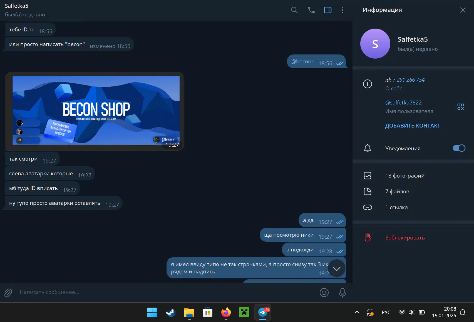
Task: Click the @salfetka7822 username
Action: pos(403,103)
